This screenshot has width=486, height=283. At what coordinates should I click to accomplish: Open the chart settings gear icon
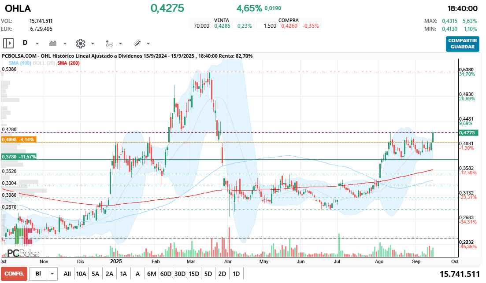point(81,43)
